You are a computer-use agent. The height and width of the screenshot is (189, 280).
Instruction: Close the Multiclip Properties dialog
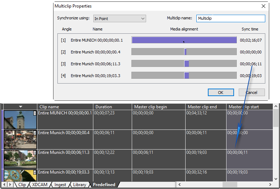click(x=263, y=6)
